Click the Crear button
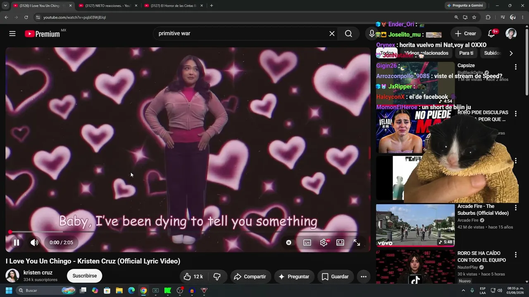529x297 pixels. pos(466,33)
